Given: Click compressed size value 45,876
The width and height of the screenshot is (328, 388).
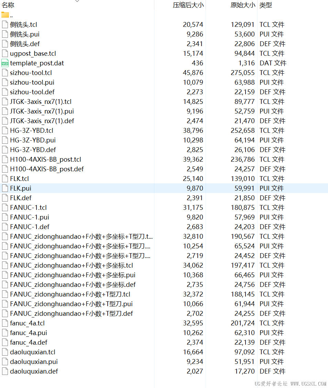Looking at the screenshot, I should click(193, 73).
